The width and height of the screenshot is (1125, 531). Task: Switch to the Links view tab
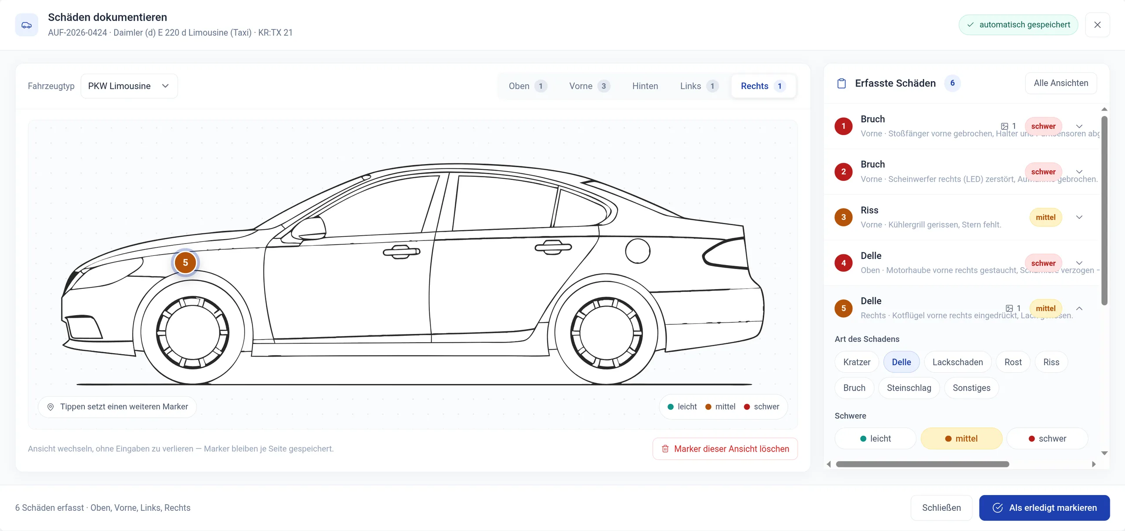point(699,86)
